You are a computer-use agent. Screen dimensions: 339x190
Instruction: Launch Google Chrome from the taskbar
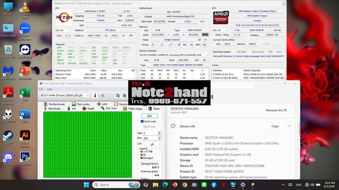[x=184, y=185]
